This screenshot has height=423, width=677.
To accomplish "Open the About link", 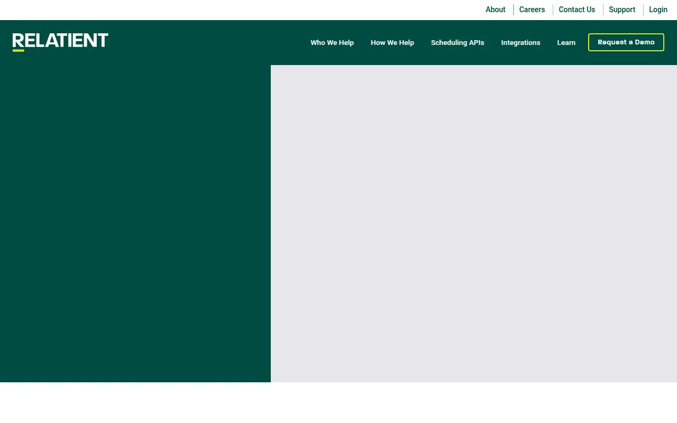I will [x=496, y=10].
